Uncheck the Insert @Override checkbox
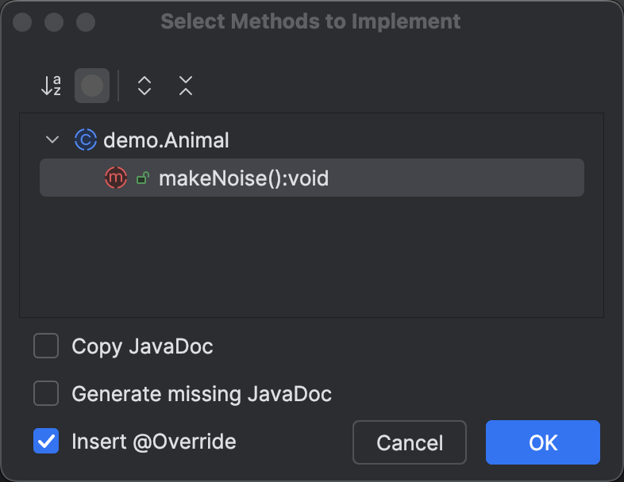 coord(46,441)
